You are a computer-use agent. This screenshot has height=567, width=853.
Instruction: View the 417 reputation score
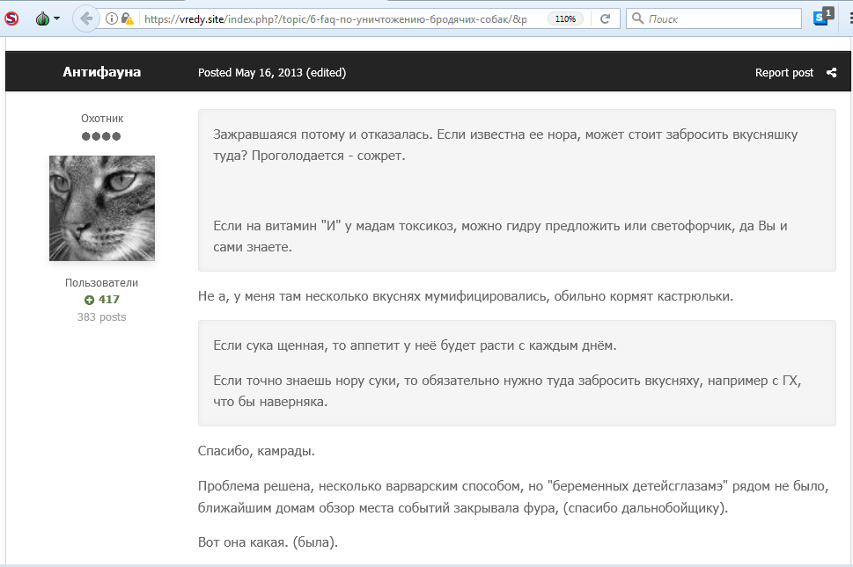point(109,299)
